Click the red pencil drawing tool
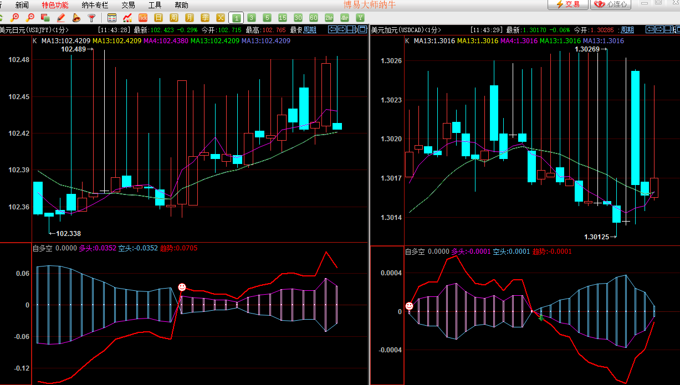The height and width of the screenshot is (385, 680). click(x=61, y=18)
